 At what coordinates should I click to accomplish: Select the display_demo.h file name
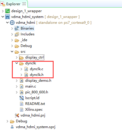[x=38, y=81]
